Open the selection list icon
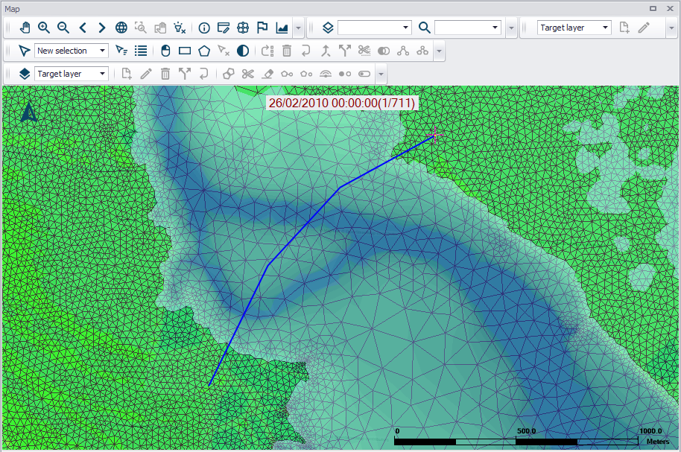The width and height of the screenshot is (681, 452). point(141,51)
